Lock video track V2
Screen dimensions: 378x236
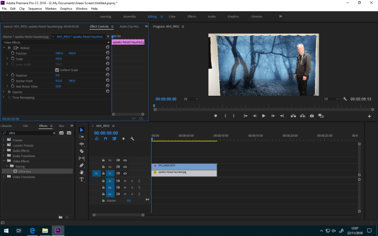point(103,166)
